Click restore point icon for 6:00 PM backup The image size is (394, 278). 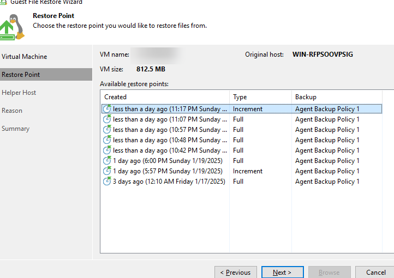click(x=107, y=161)
